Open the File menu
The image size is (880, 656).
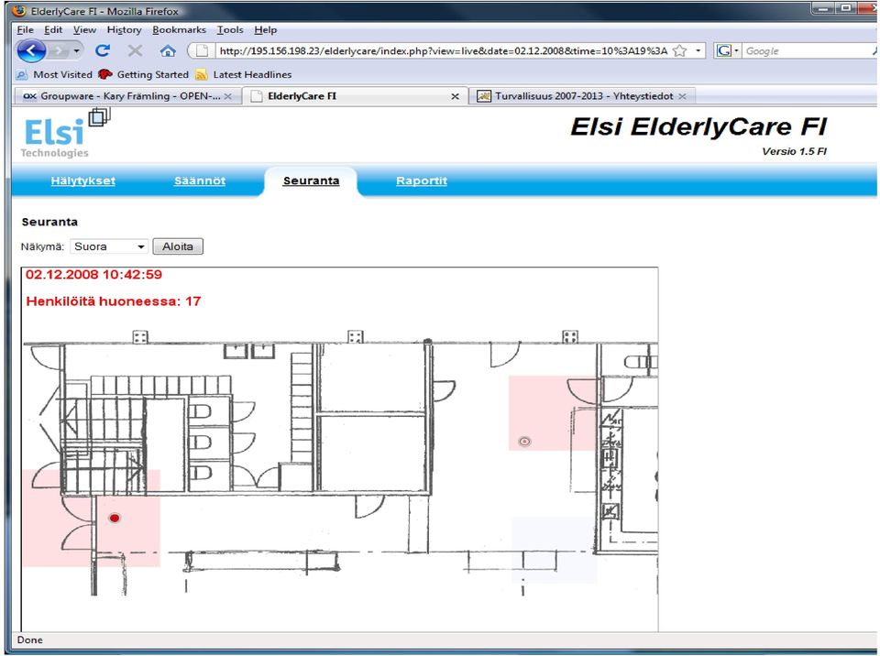tap(26, 29)
